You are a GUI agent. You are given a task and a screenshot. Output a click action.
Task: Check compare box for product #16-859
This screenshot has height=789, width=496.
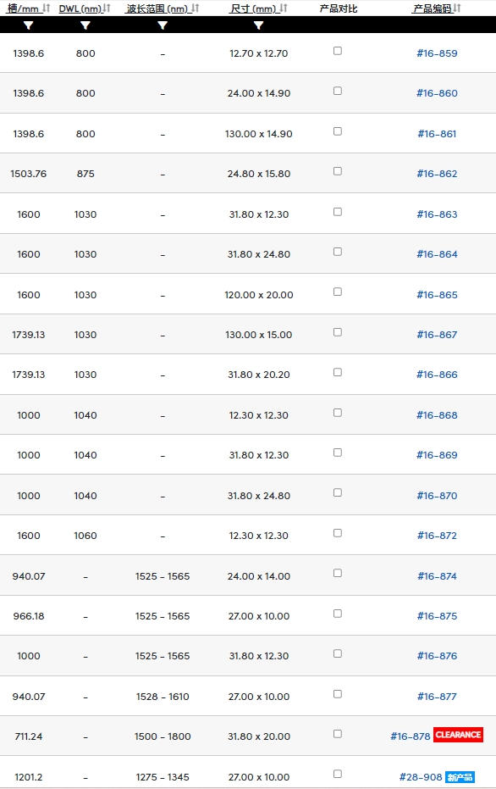pyautogui.click(x=338, y=51)
